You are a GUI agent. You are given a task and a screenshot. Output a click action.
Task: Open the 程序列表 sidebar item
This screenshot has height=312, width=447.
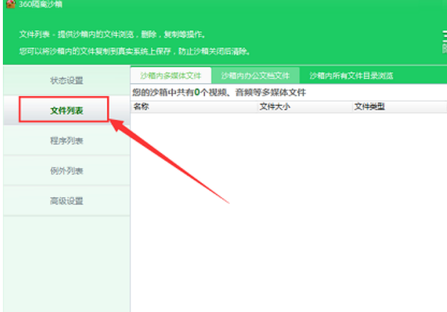(x=66, y=141)
